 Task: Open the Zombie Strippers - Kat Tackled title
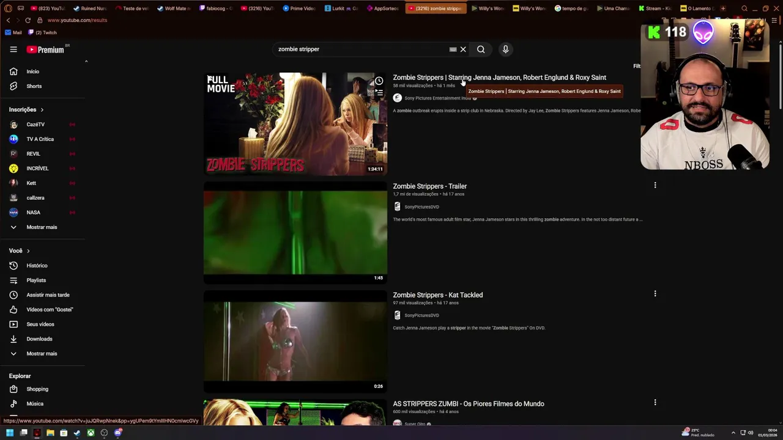[437, 295]
